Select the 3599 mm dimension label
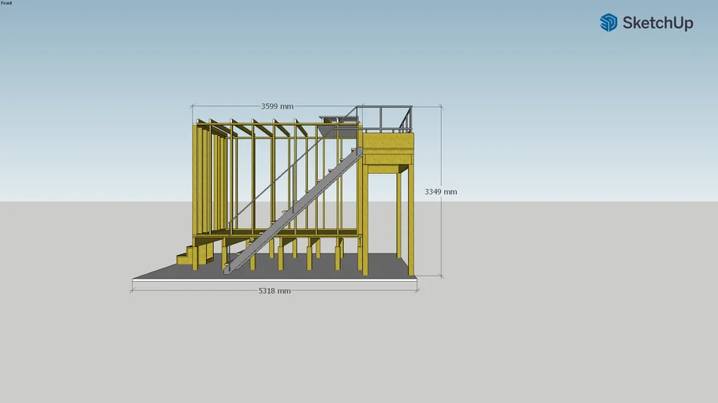This screenshot has height=403, width=718. [277, 106]
